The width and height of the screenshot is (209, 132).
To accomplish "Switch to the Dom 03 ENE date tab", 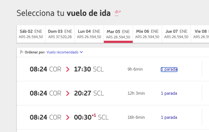I will point(60,34).
